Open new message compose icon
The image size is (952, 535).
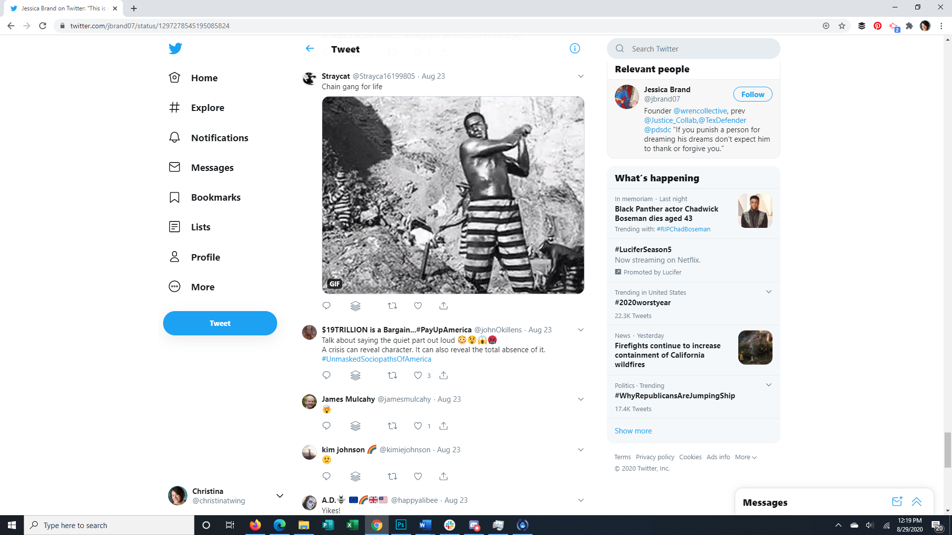(x=897, y=502)
